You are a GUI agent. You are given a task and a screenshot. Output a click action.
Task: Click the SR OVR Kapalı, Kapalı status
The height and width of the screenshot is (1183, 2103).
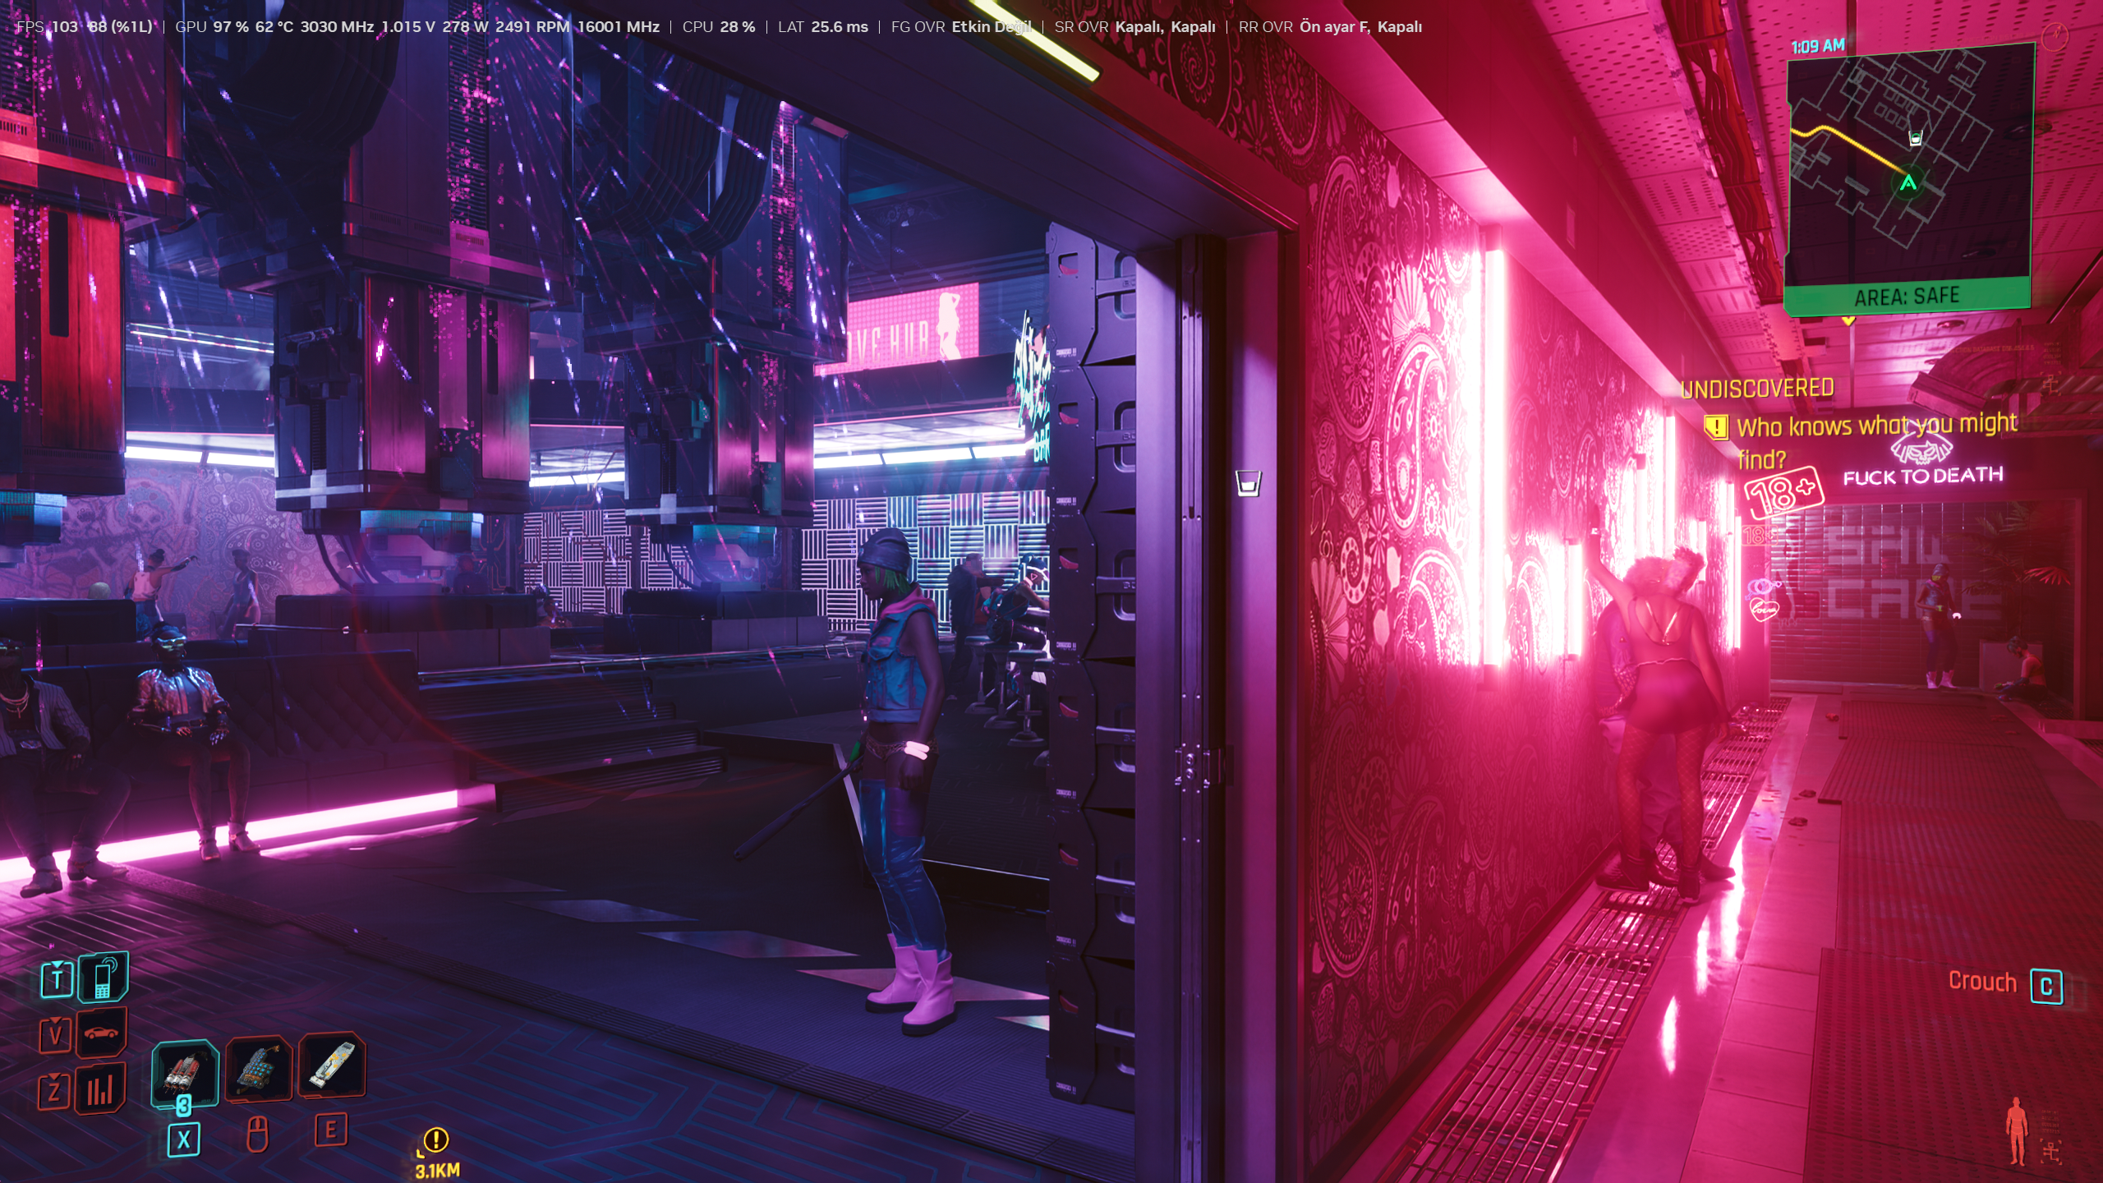point(1135,26)
